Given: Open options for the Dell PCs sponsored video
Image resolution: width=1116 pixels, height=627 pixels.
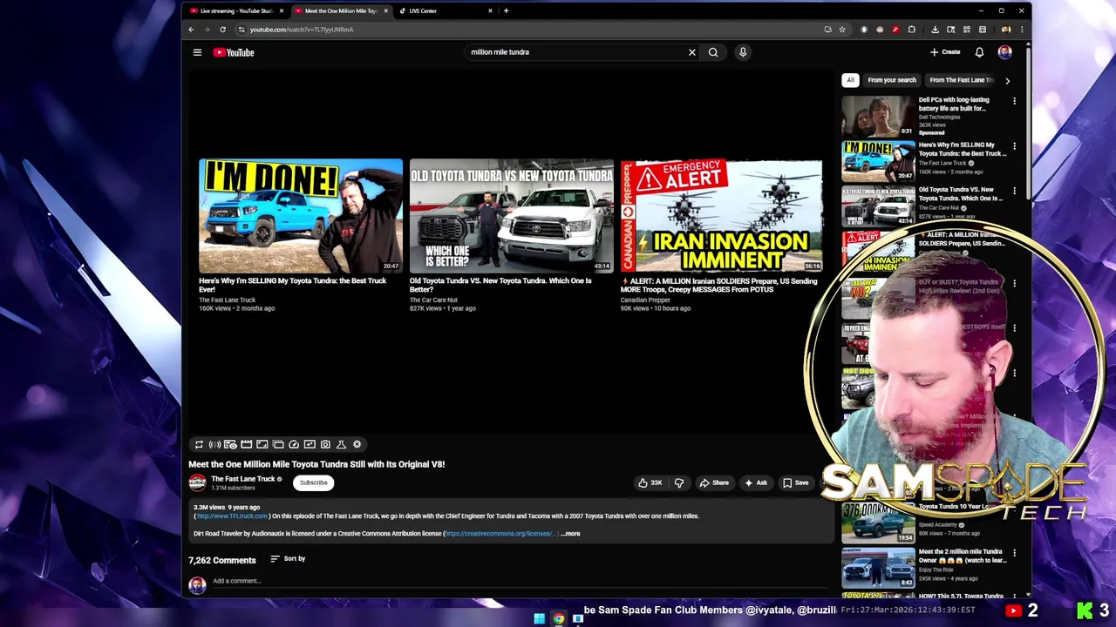Looking at the screenshot, I should click(1014, 101).
